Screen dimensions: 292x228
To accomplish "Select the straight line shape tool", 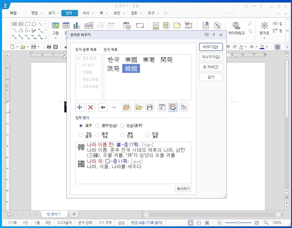I will pos(41,24).
